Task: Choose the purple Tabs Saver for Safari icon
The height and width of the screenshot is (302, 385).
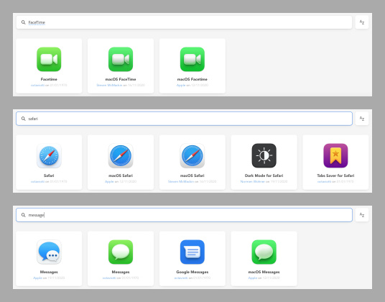Action: coord(335,155)
